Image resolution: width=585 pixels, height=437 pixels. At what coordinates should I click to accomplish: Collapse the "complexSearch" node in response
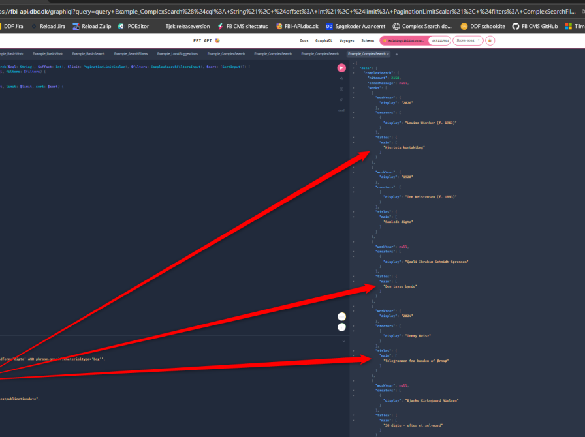coord(353,73)
